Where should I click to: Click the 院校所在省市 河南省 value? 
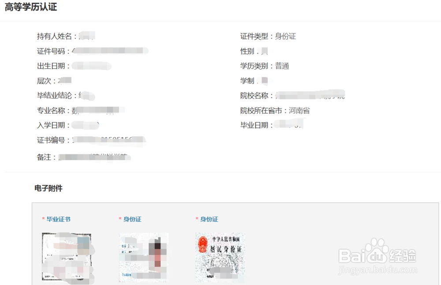299,110
